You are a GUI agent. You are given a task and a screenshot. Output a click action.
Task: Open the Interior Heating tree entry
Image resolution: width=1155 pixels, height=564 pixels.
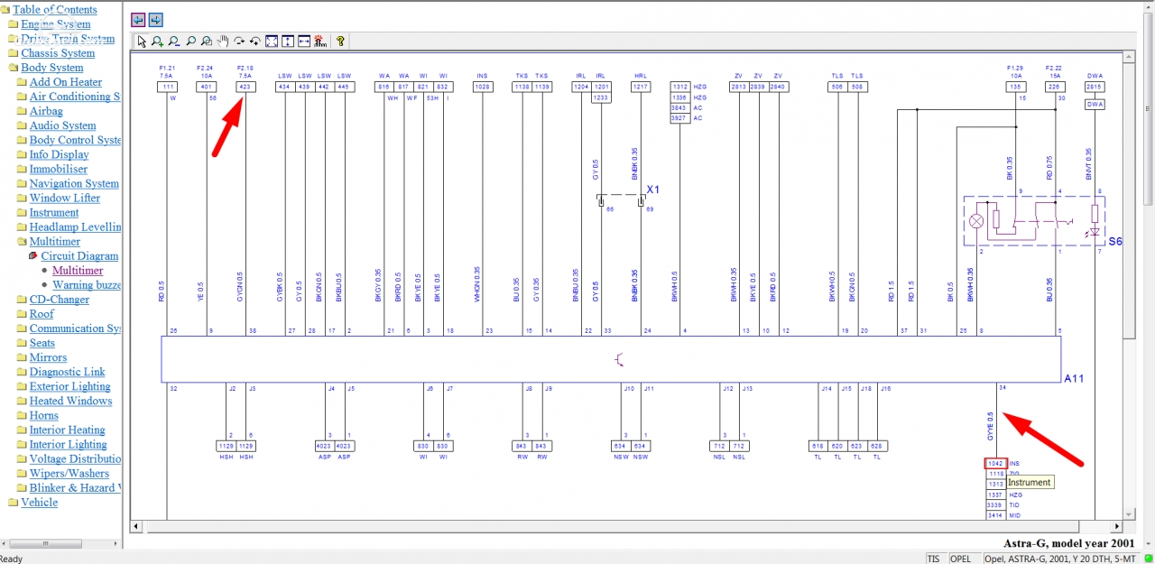(68, 430)
